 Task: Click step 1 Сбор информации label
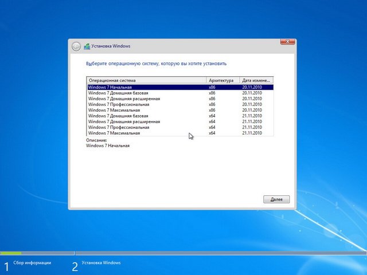[x=32, y=262]
